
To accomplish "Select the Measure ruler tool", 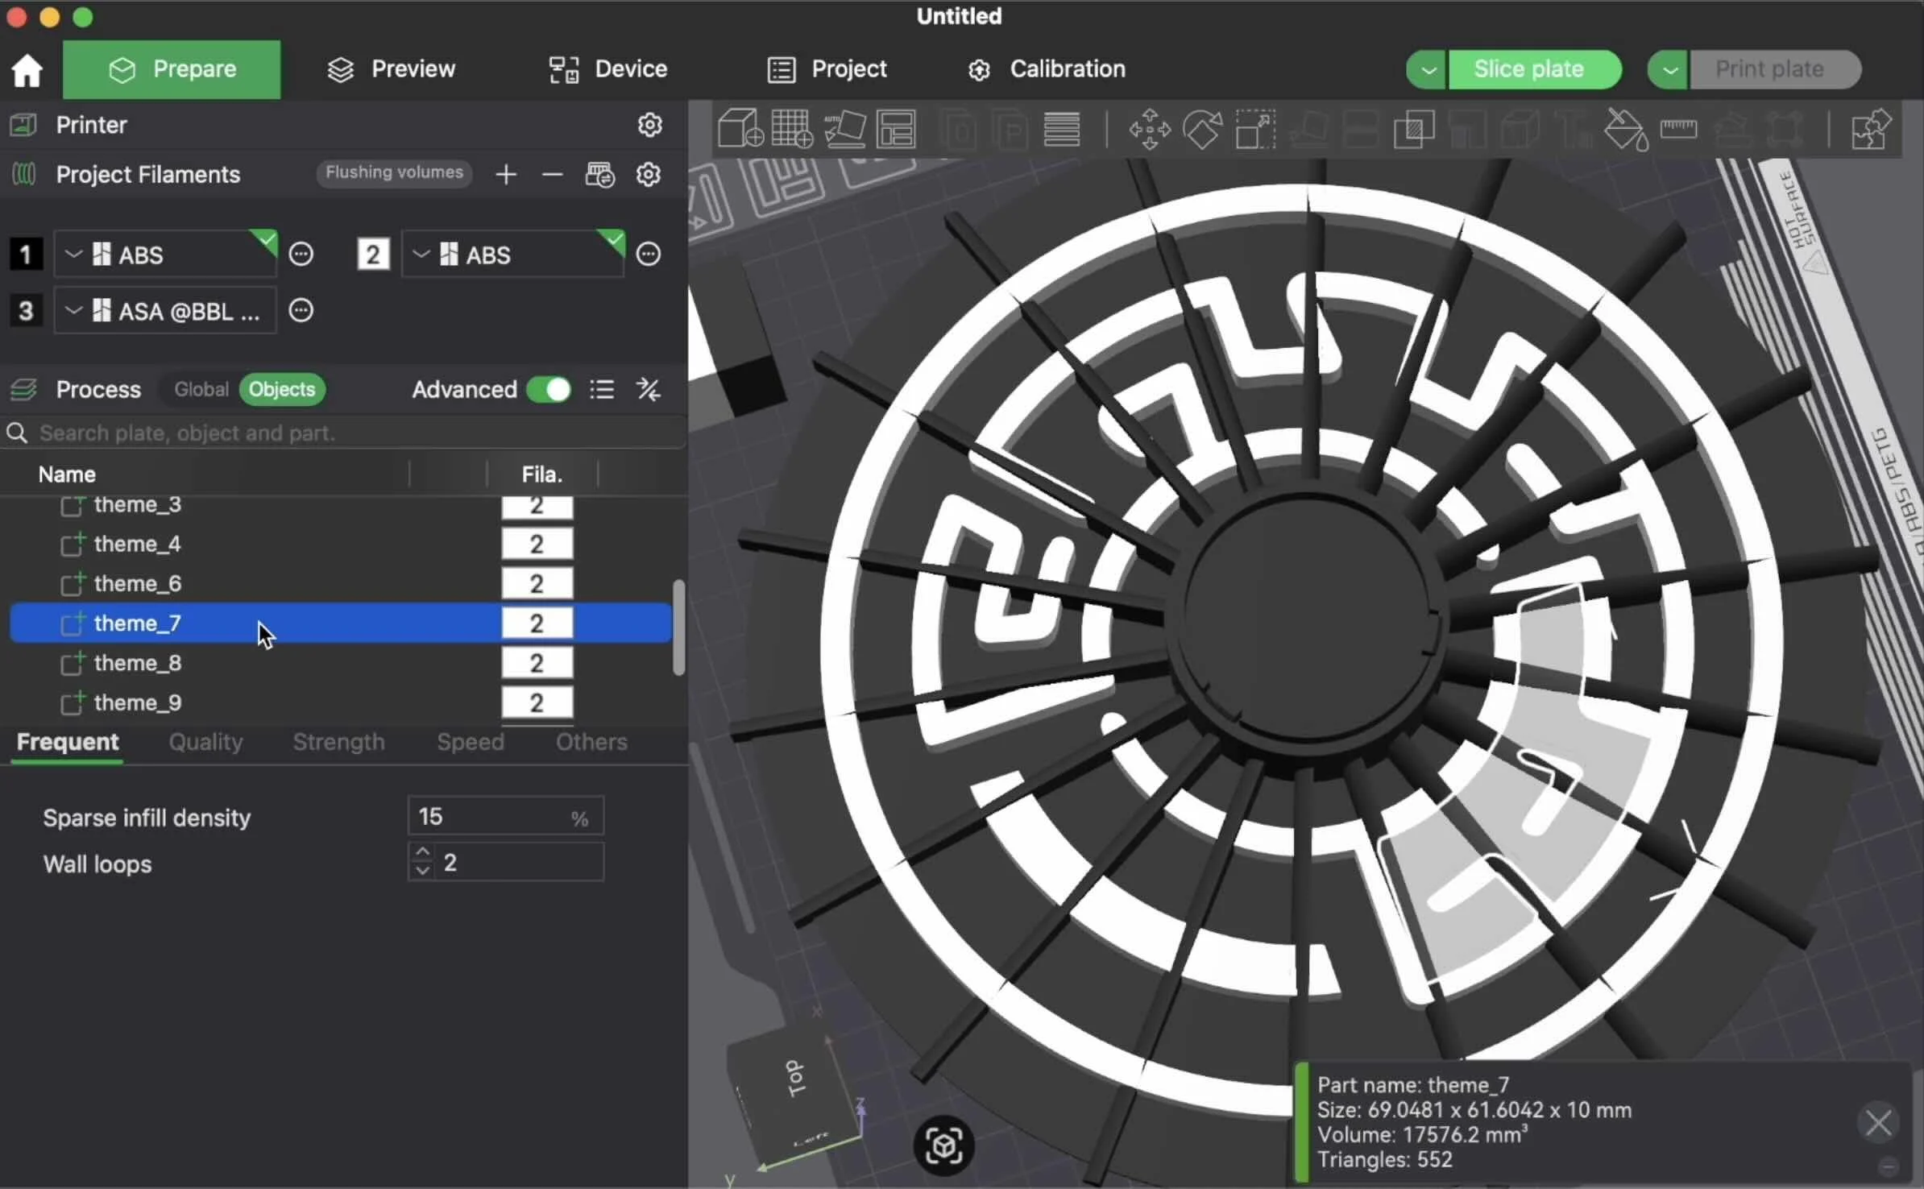I will [x=1679, y=129].
